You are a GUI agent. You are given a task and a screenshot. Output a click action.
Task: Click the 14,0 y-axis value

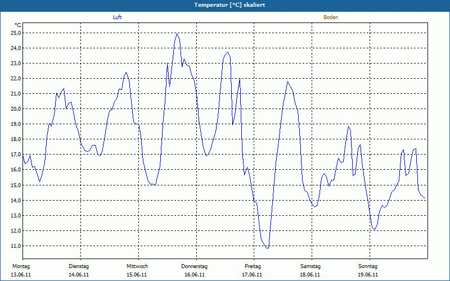tap(16, 201)
